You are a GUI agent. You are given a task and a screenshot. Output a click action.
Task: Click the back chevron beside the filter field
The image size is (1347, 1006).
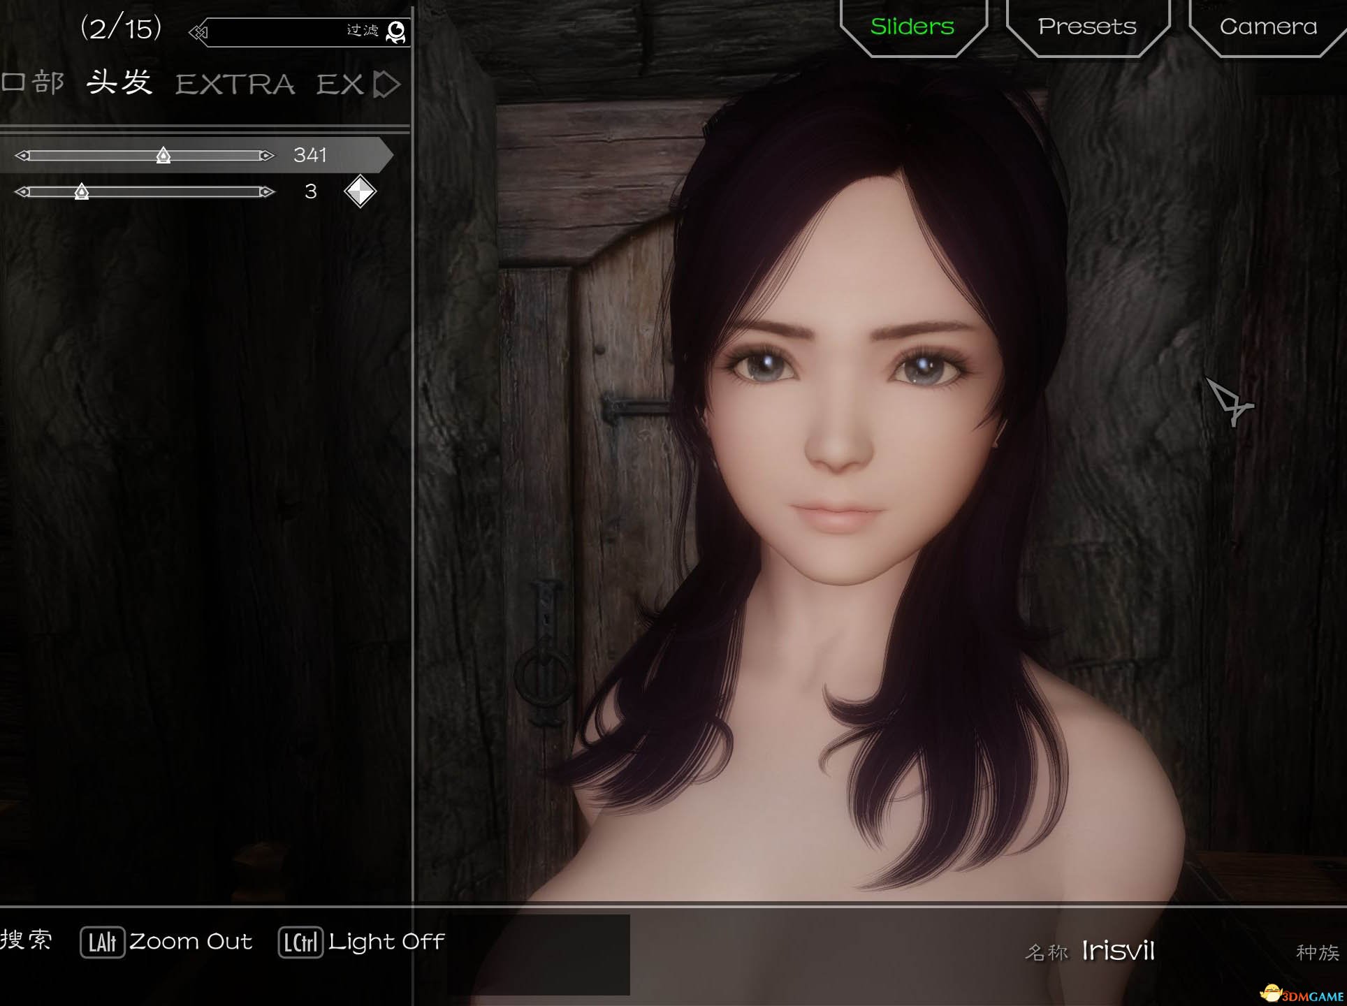[198, 31]
